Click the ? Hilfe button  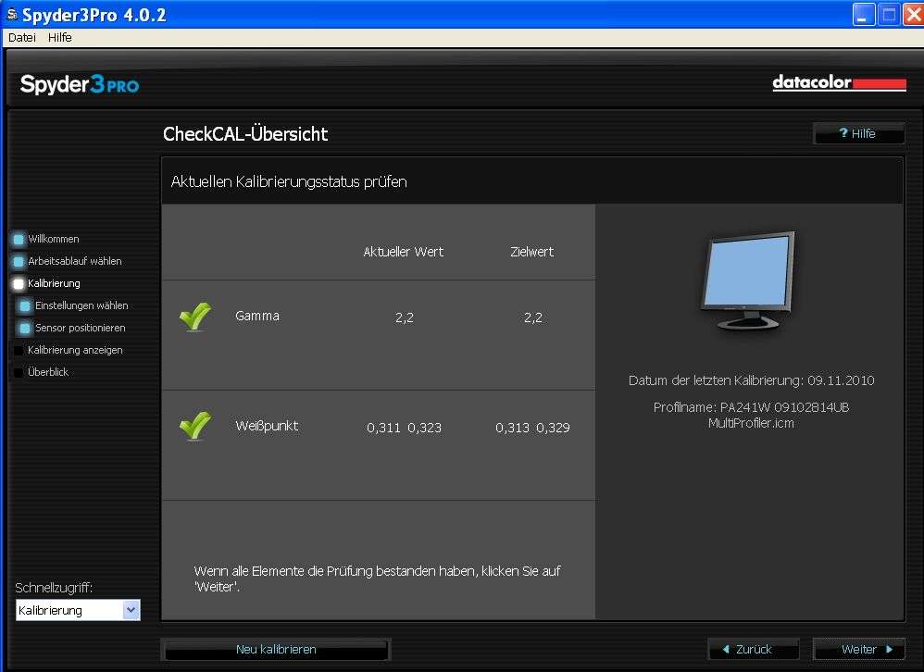[858, 133]
